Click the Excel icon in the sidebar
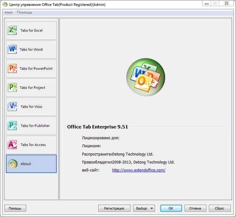236x217 pixels. 12,30
